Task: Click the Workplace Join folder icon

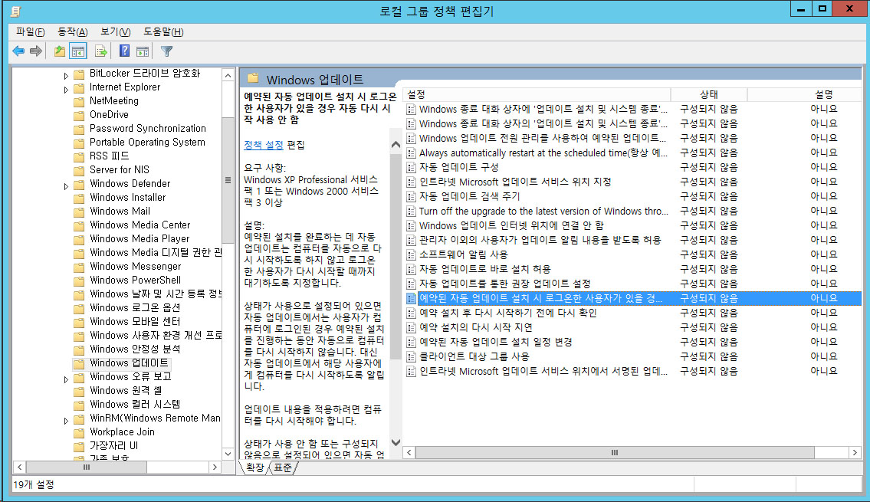Action: click(80, 433)
